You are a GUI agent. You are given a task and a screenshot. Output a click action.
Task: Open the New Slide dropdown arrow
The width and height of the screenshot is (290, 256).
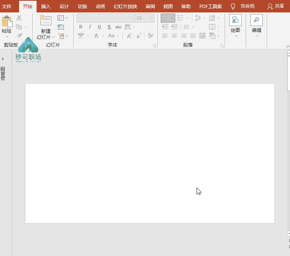click(54, 37)
